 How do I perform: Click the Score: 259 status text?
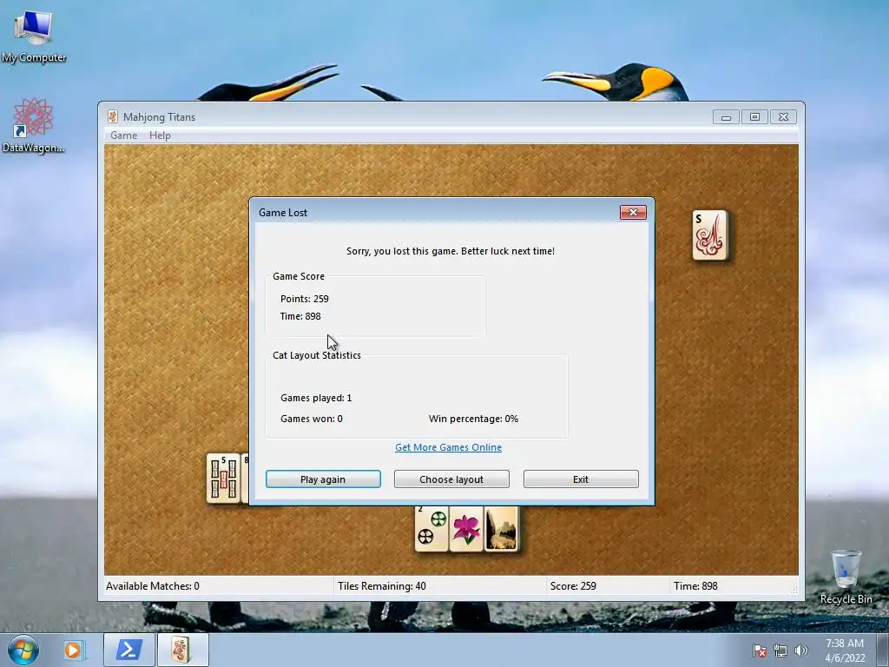click(x=573, y=586)
